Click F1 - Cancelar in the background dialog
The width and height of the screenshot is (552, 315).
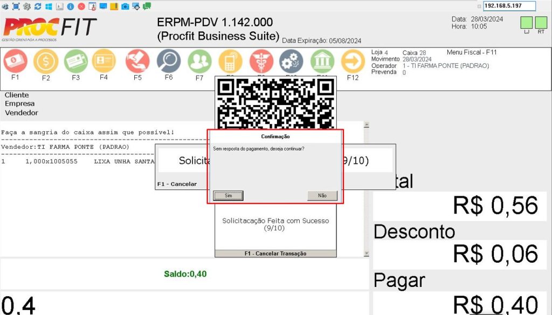(x=177, y=184)
